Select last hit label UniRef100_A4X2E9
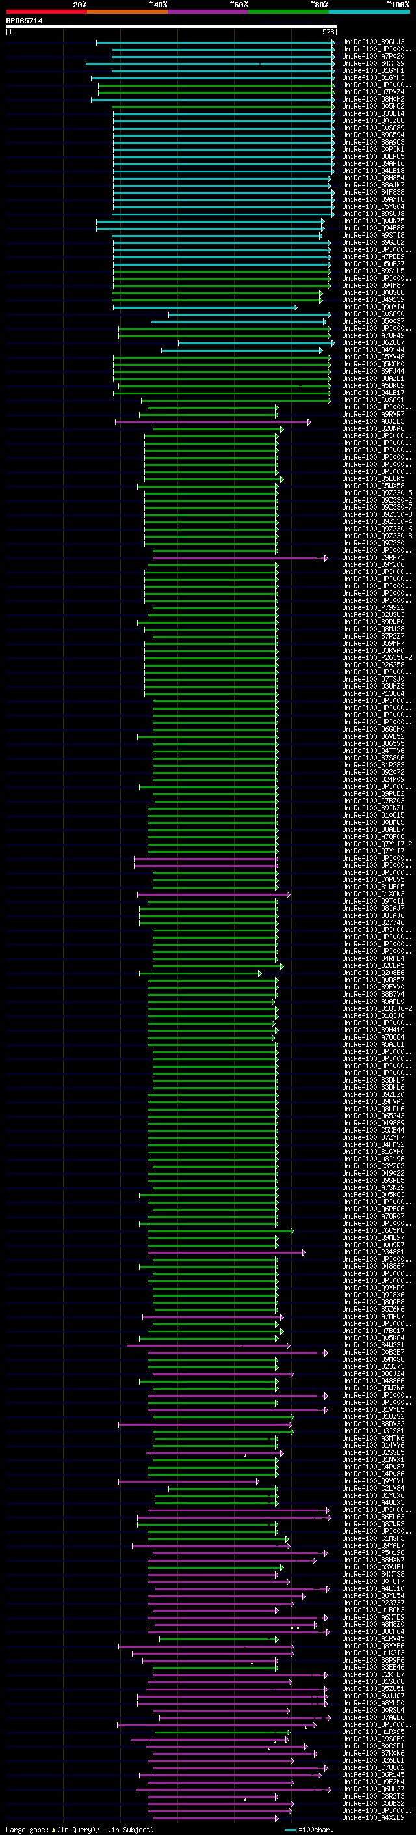This screenshot has height=1835, width=416. (373, 1817)
